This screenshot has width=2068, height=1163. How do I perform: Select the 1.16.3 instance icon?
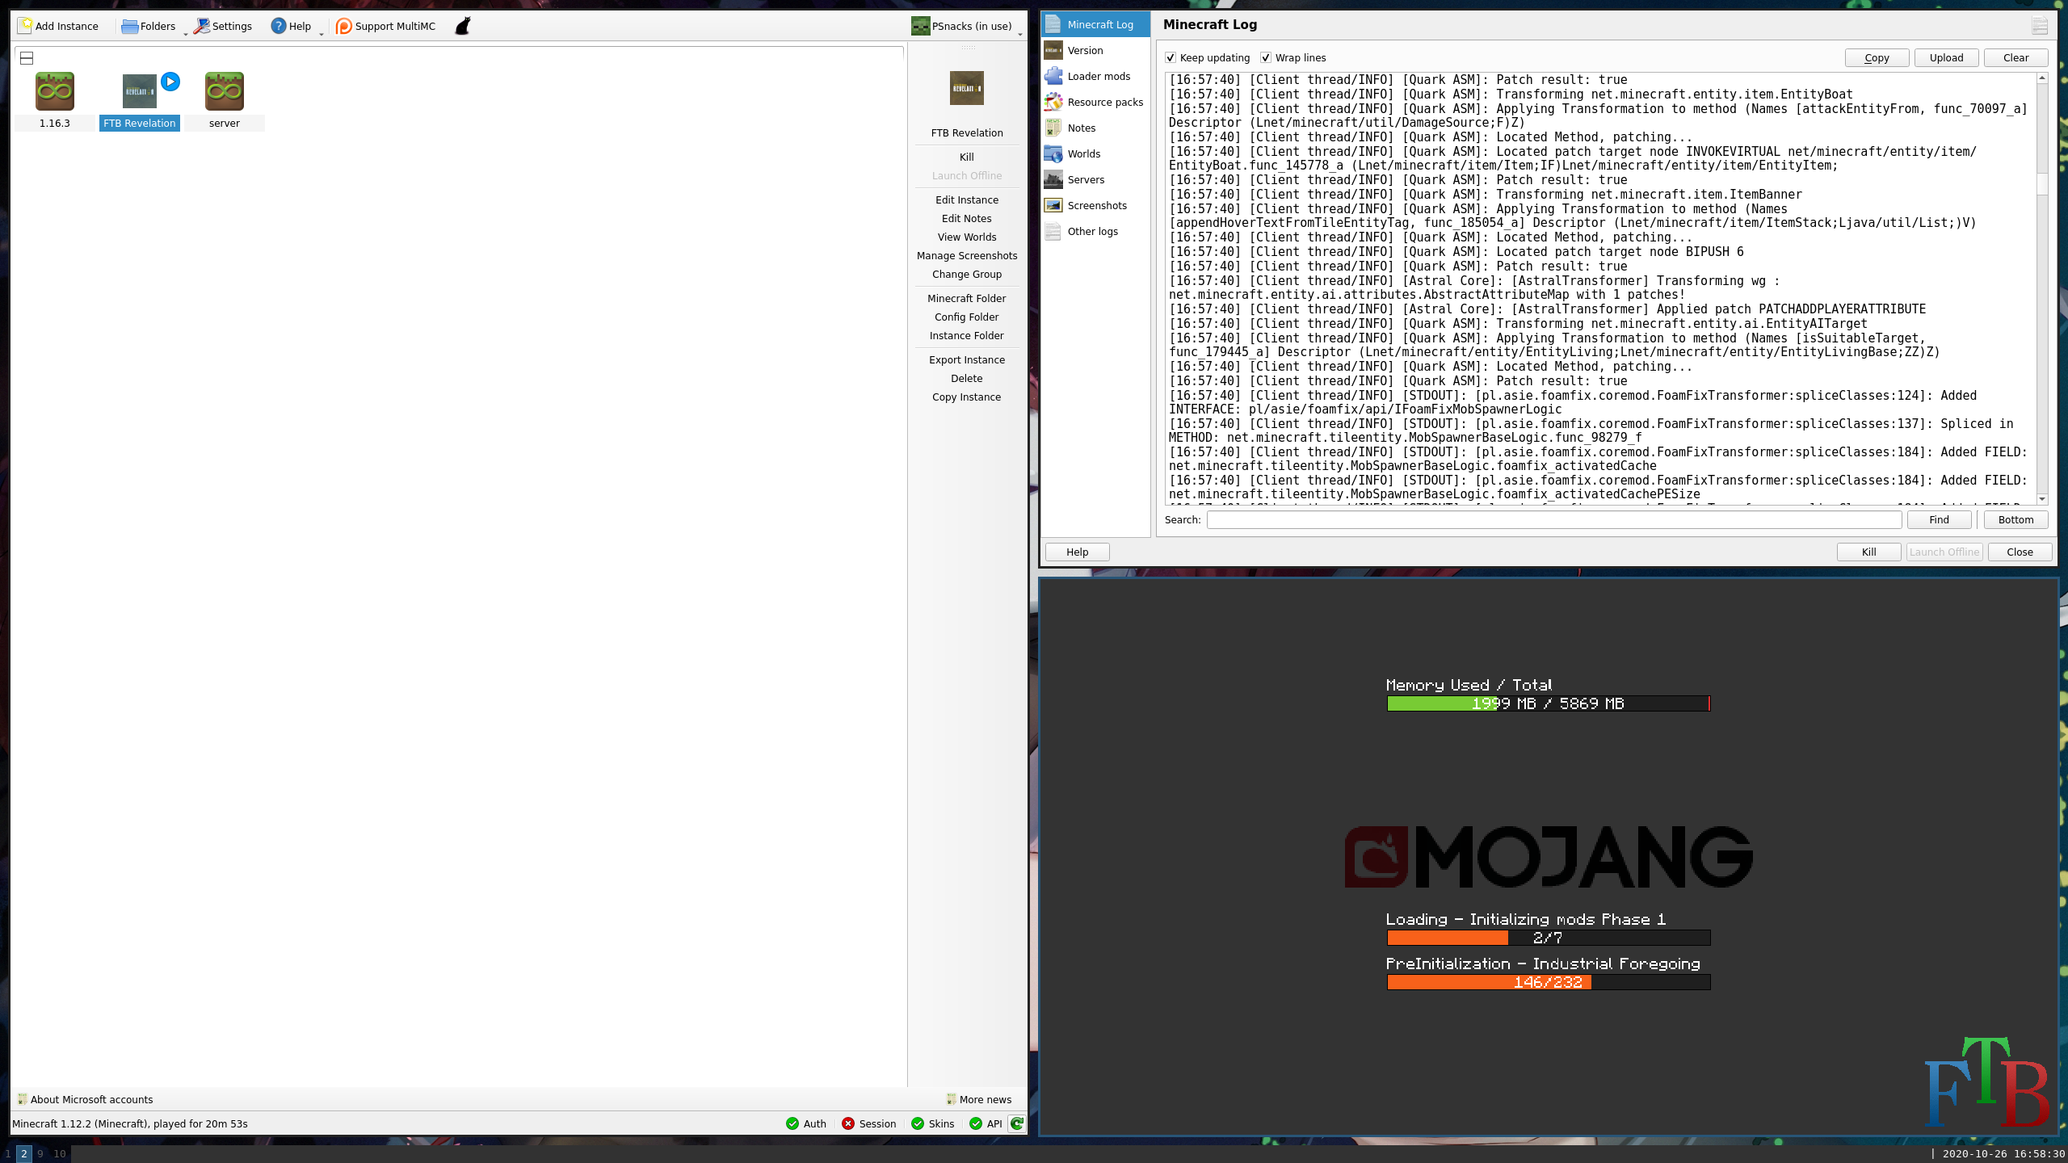click(55, 92)
